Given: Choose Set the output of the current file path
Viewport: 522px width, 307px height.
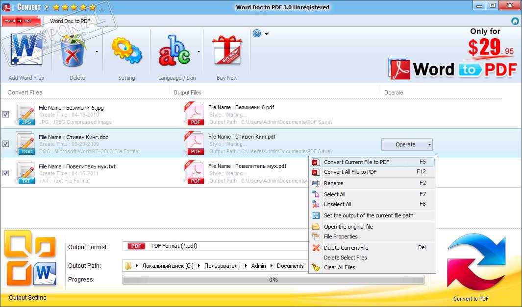Looking at the screenshot, I should pyautogui.click(x=372, y=215).
